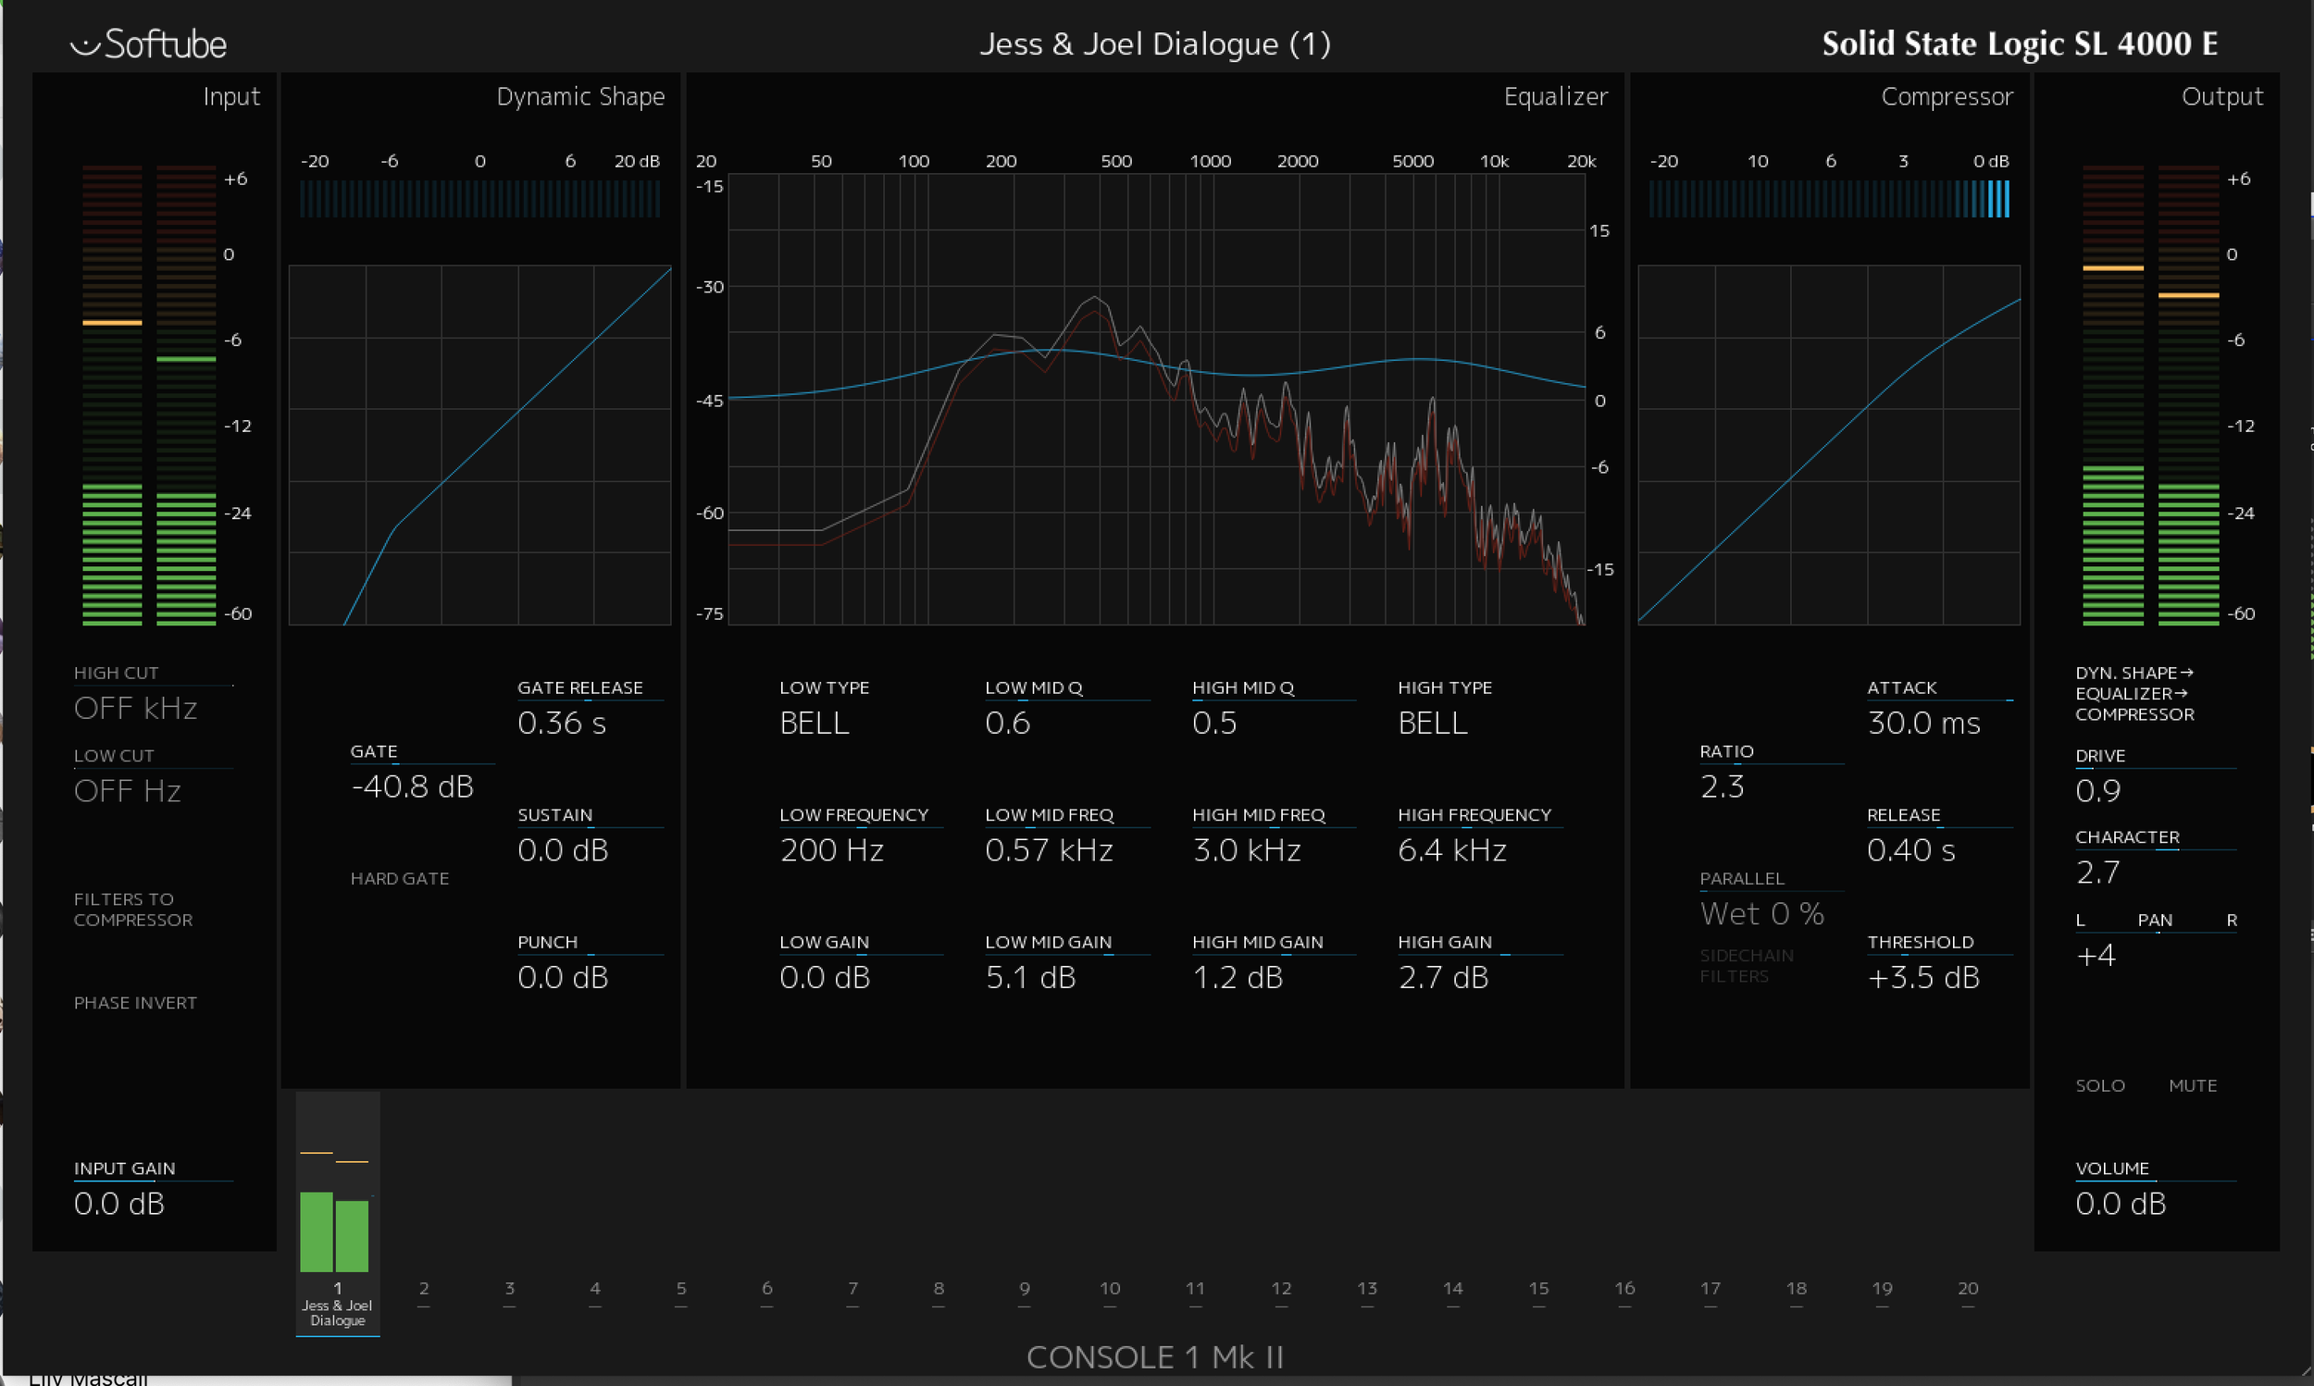
Task: Click the compressor gain reduction meter
Action: pos(1829,199)
